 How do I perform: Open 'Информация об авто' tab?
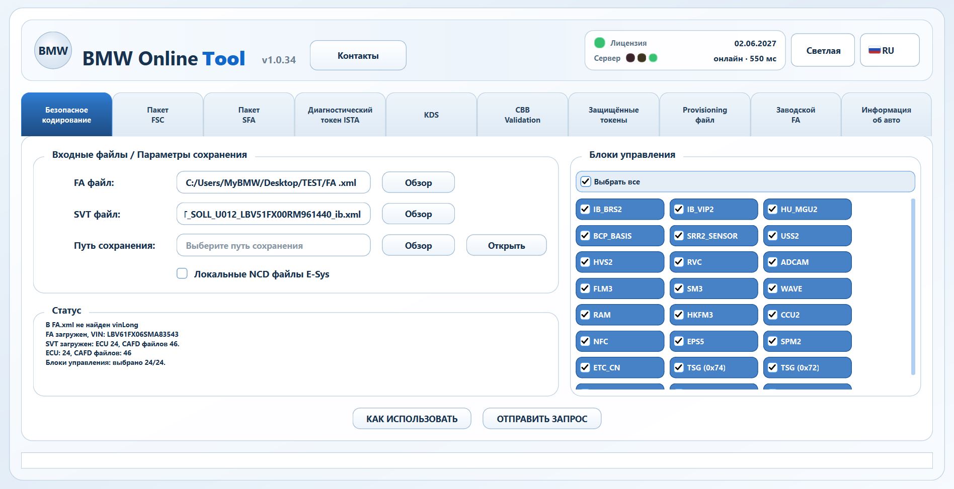[886, 115]
